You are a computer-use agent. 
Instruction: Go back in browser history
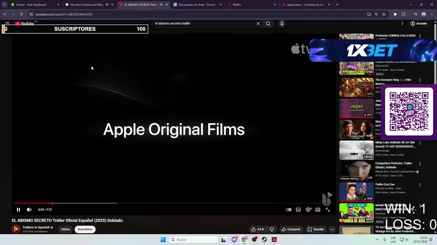click(5, 14)
